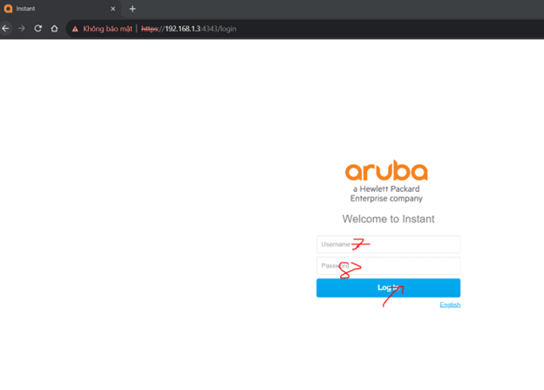Viewport: 544px width, 390px height.
Task: Click the browser forward arrow
Action: pos(22,28)
